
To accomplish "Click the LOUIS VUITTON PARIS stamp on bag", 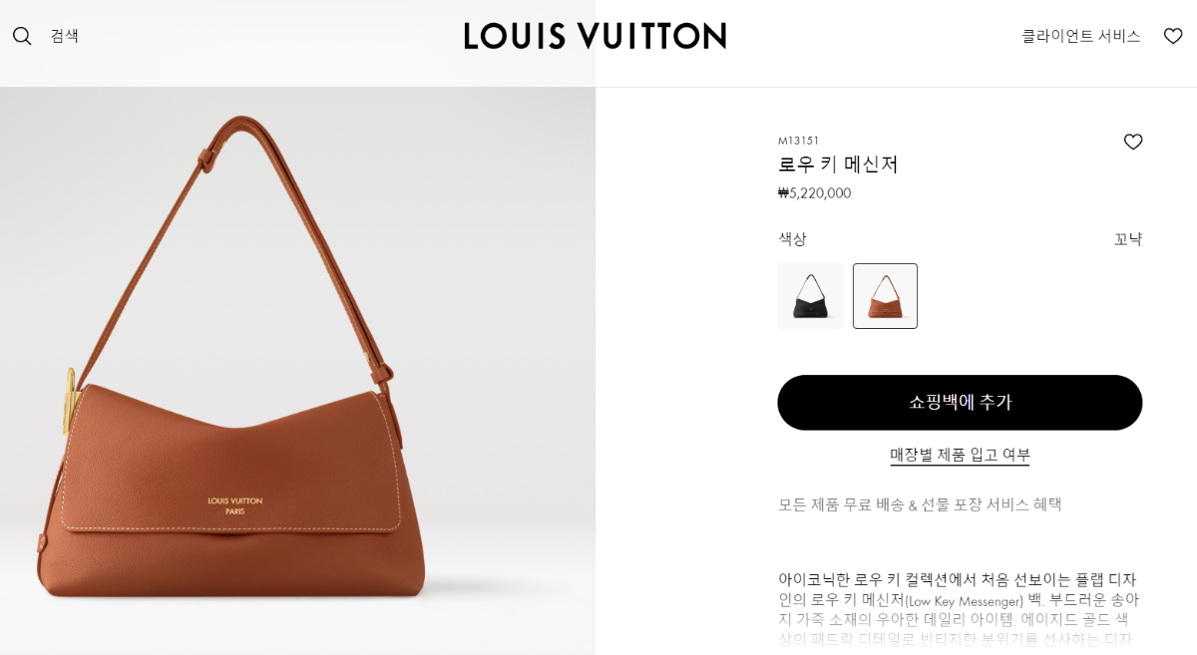I will (x=234, y=505).
